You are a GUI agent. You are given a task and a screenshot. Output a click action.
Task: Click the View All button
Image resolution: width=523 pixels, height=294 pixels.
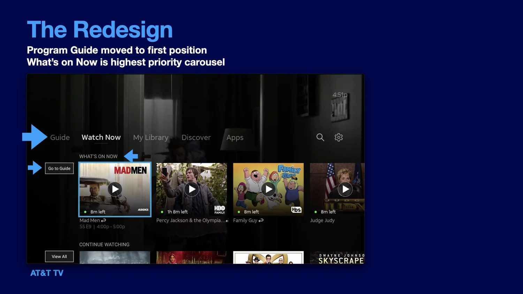(x=59, y=256)
